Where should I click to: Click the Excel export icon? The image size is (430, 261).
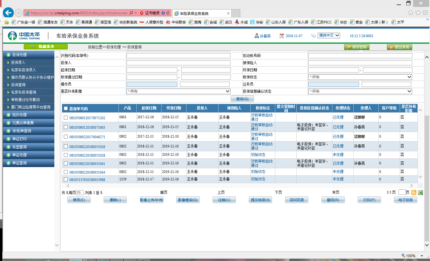(420, 193)
